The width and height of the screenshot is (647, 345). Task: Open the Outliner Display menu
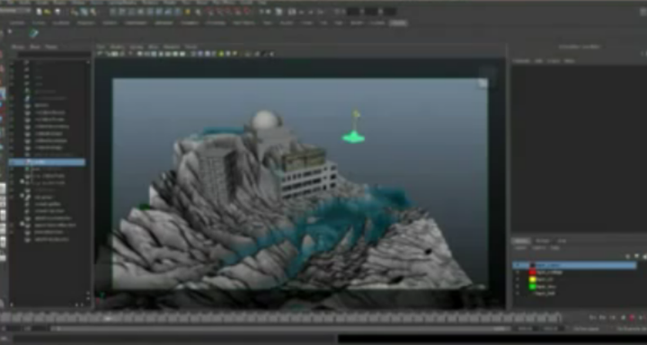[18, 47]
